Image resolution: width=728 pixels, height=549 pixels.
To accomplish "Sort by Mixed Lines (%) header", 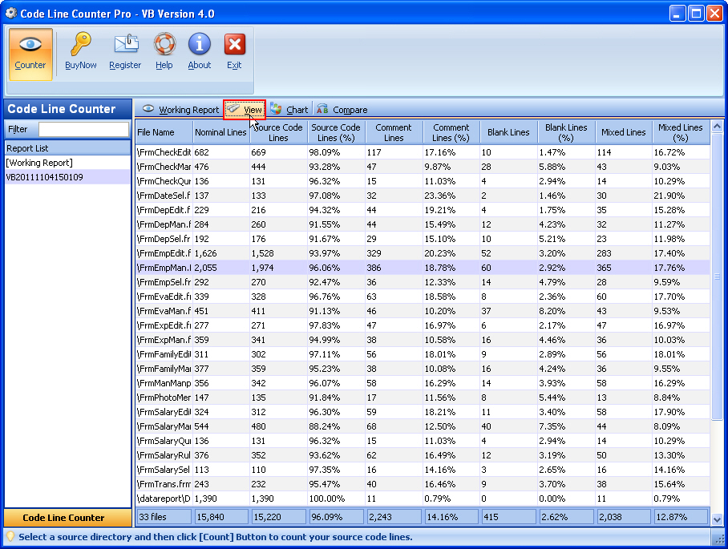I will [x=681, y=132].
